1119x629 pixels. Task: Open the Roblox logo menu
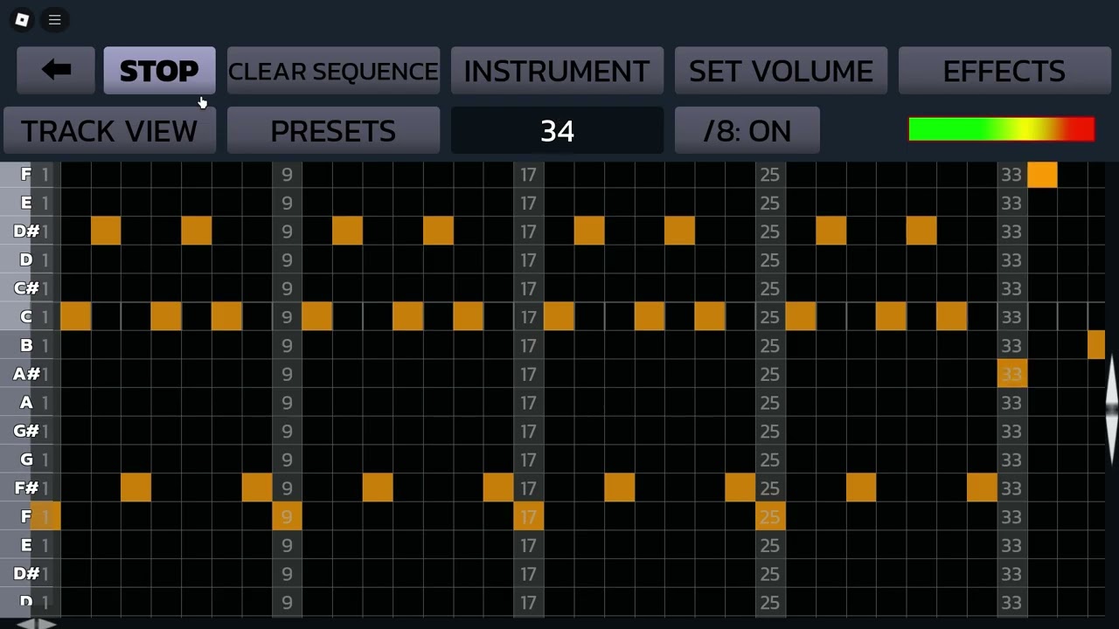[x=22, y=19]
